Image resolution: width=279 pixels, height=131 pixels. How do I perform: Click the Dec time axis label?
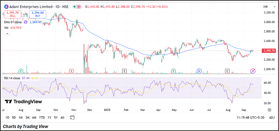click(89, 110)
